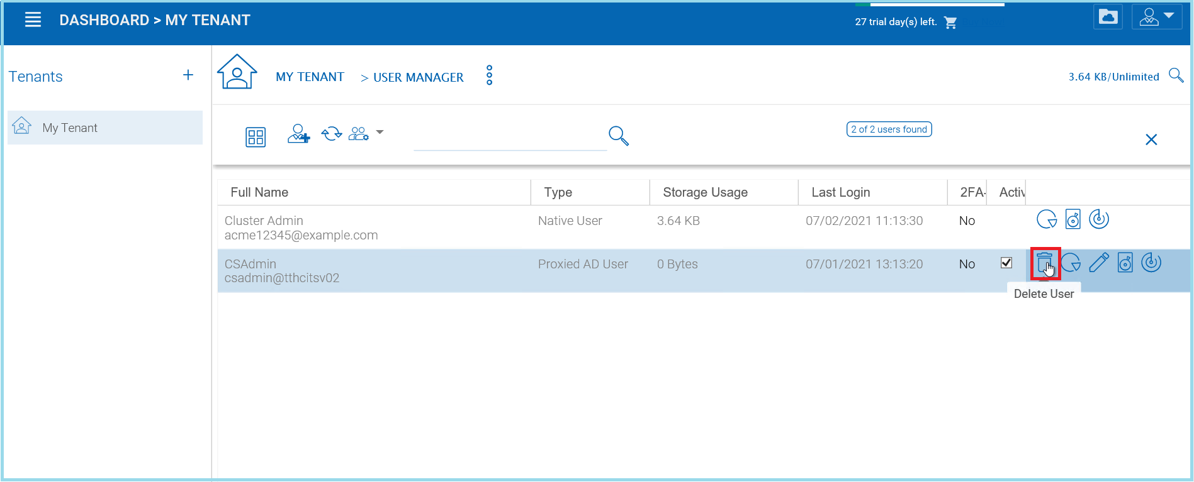This screenshot has height=482, width=1194.
Task: Toggle the Active checkbox for CSAdmin
Action: pyautogui.click(x=1006, y=263)
